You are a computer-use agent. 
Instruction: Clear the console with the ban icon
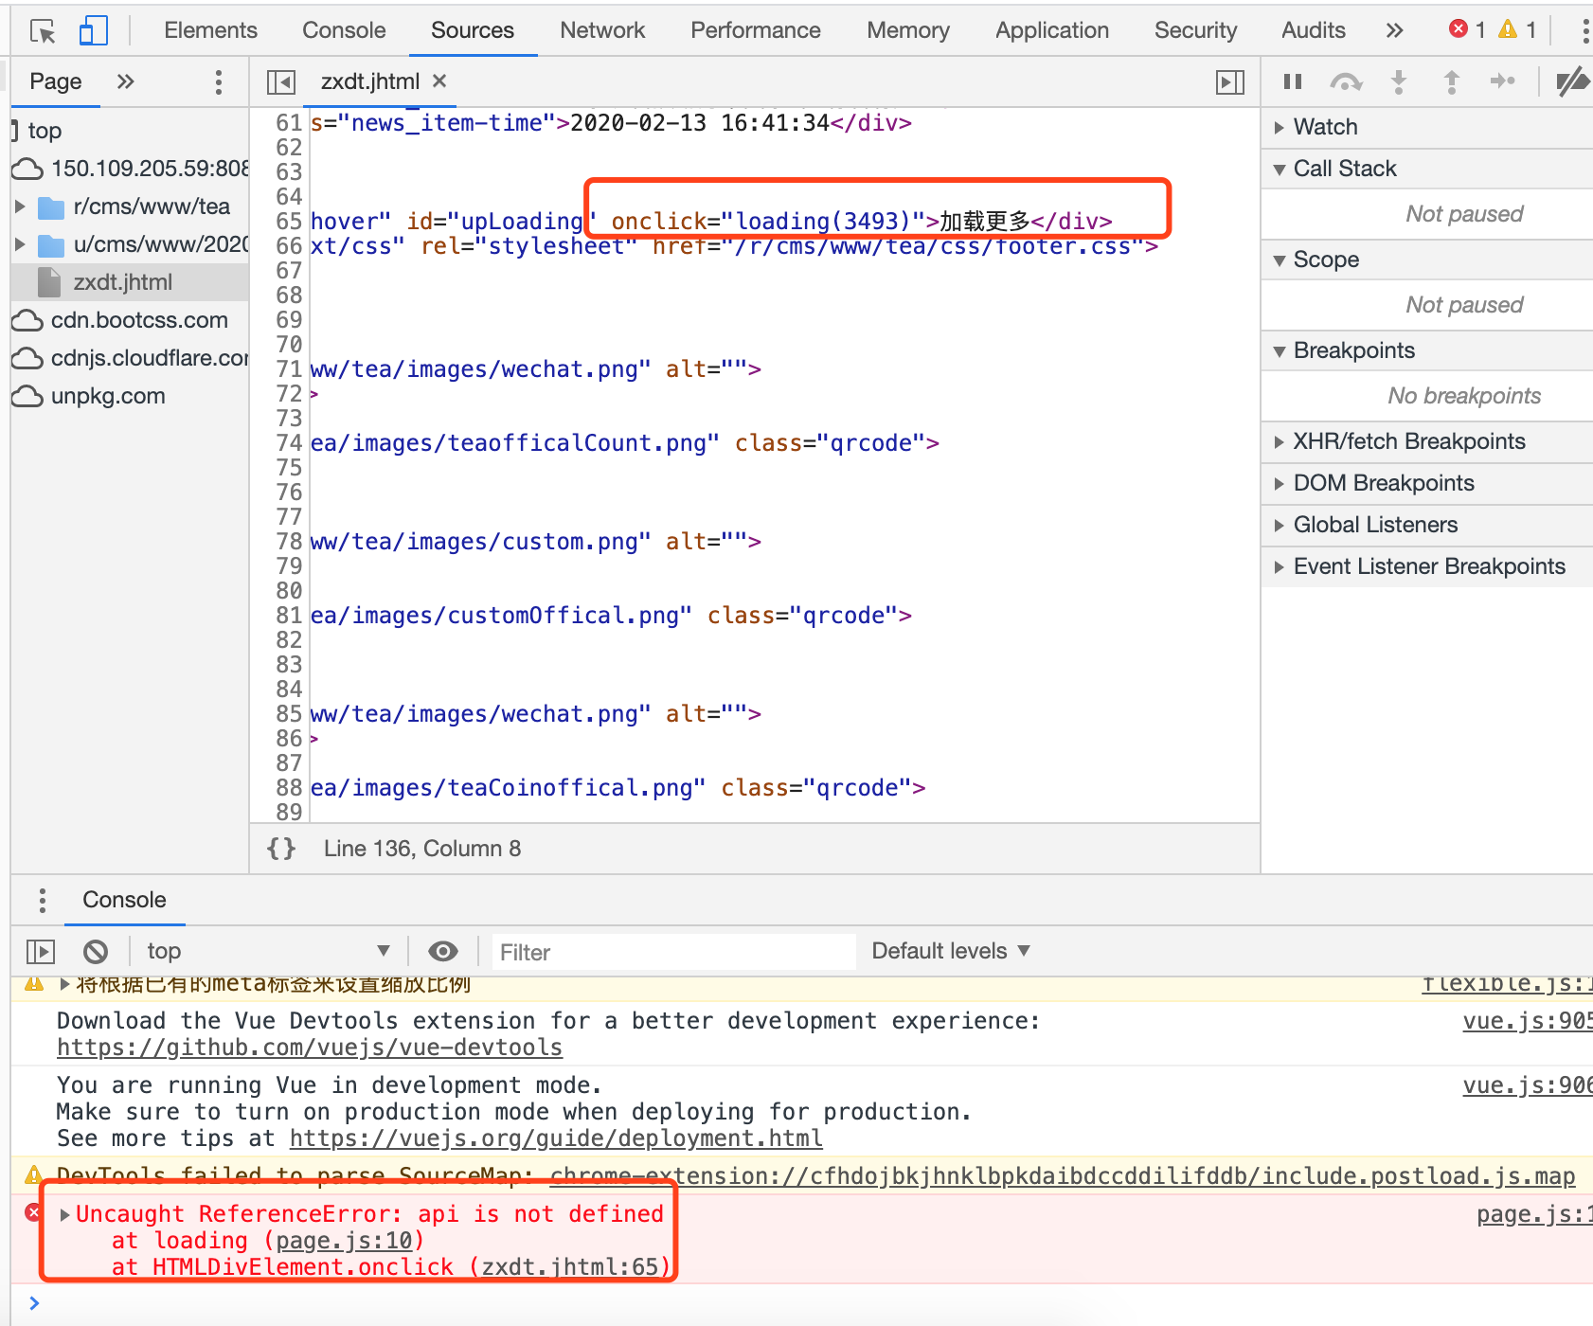96,951
